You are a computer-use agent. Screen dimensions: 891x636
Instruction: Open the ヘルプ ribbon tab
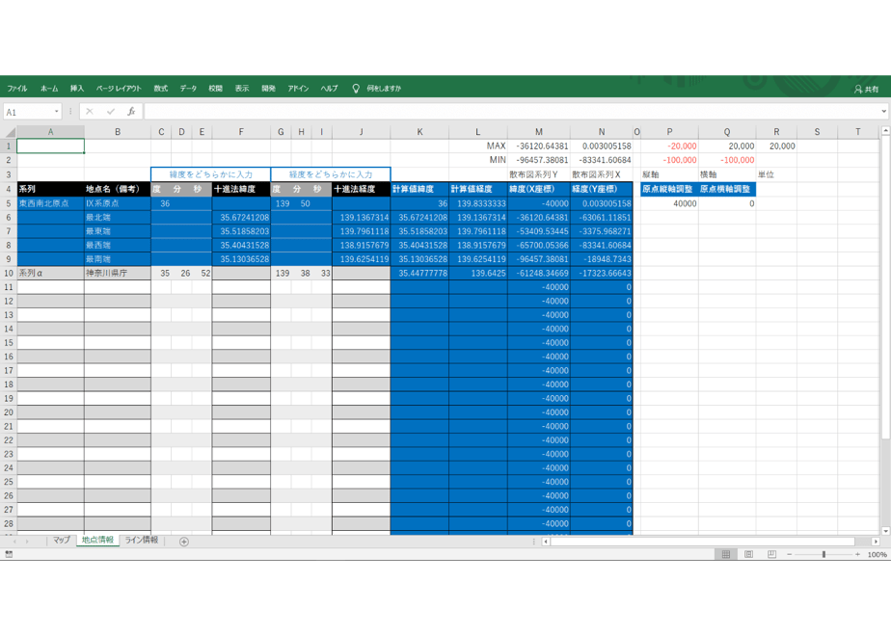point(329,89)
